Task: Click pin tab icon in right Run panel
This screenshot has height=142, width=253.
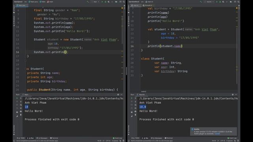Action: pos(132,116)
